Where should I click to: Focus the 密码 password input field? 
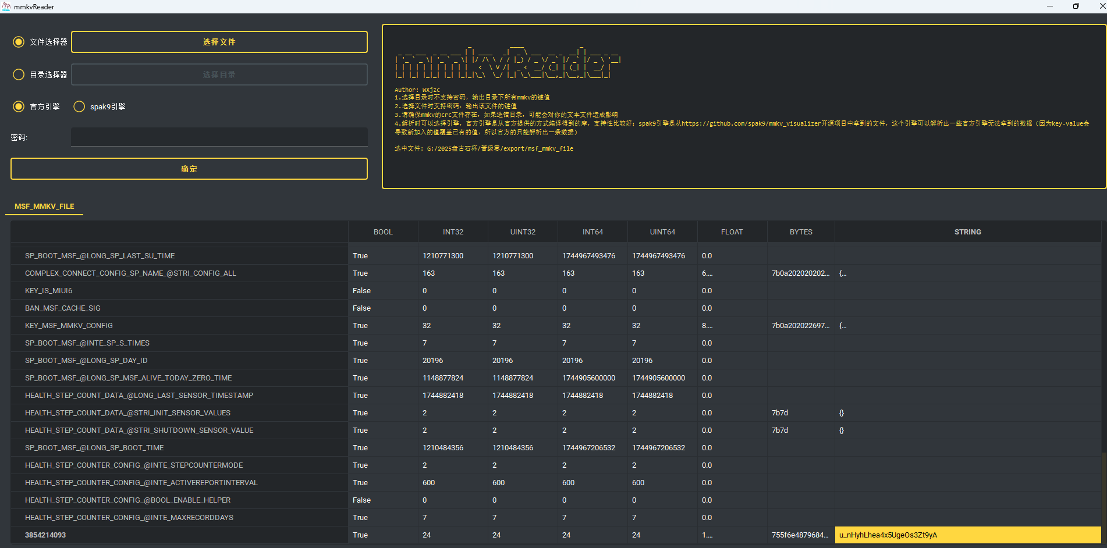point(219,137)
